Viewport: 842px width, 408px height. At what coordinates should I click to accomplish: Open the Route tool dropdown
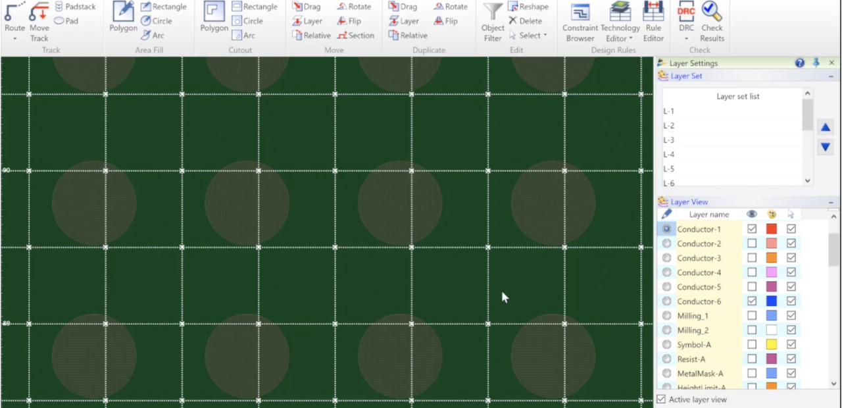tap(14, 38)
